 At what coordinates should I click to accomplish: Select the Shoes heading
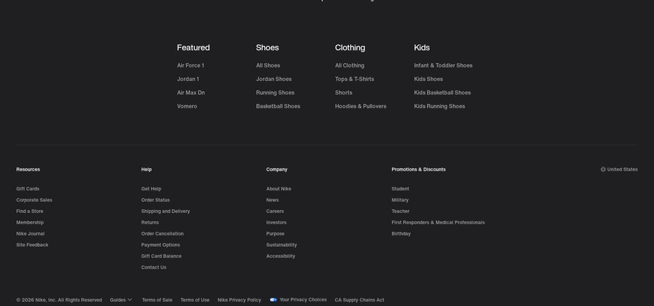(267, 48)
